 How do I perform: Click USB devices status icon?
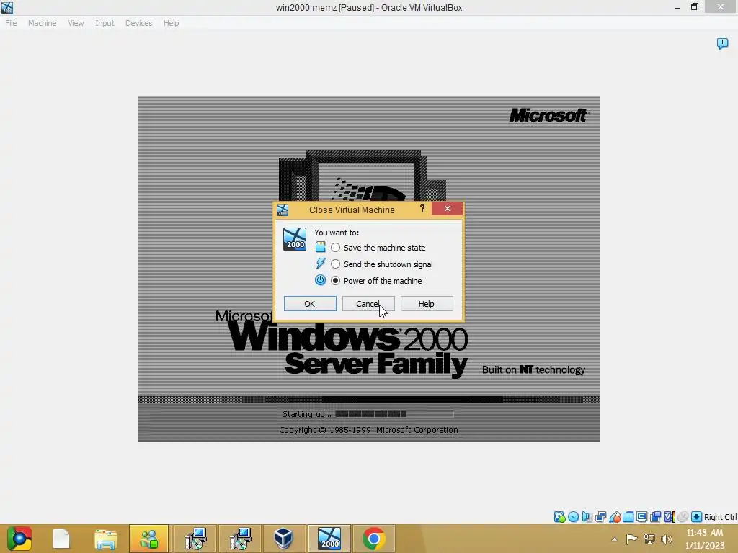click(x=615, y=517)
